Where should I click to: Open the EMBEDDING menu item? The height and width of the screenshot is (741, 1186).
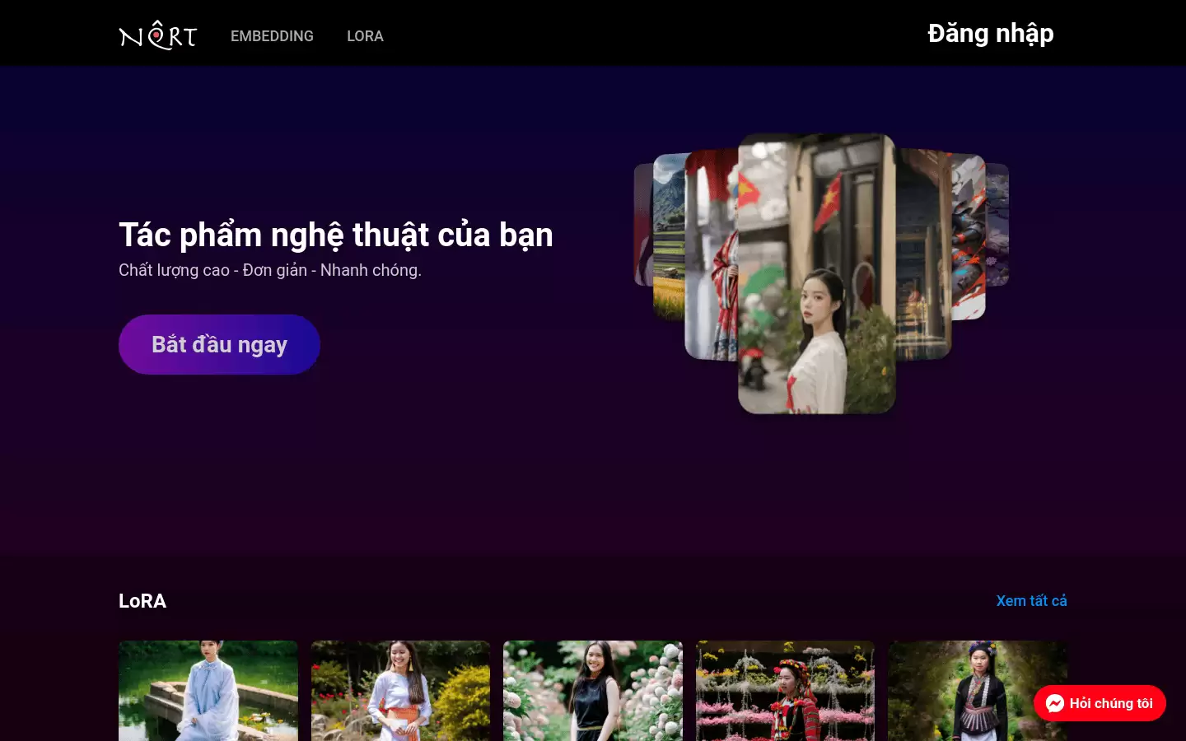[x=272, y=36]
